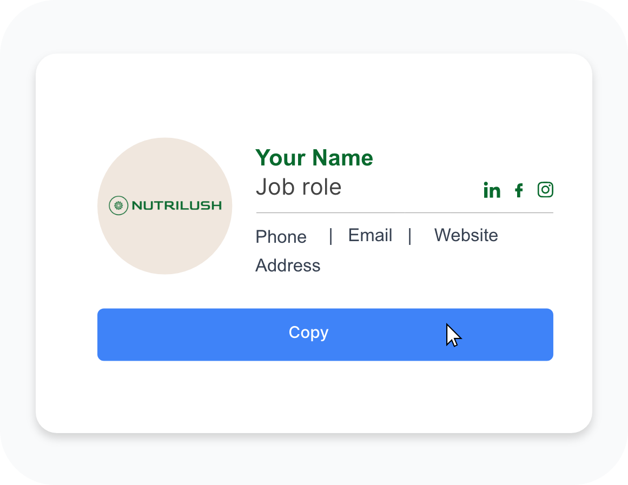
Task: Click the green flower logo symbol
Action: (x=118, y=205)
